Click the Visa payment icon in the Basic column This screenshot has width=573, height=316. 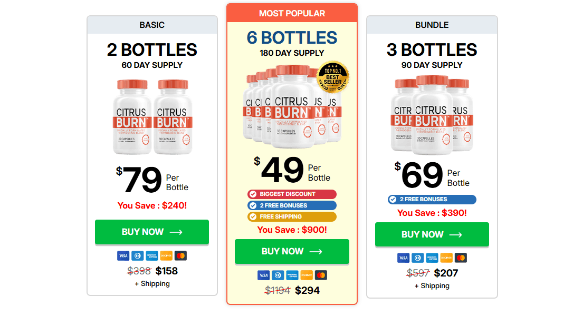pos(123,255)
